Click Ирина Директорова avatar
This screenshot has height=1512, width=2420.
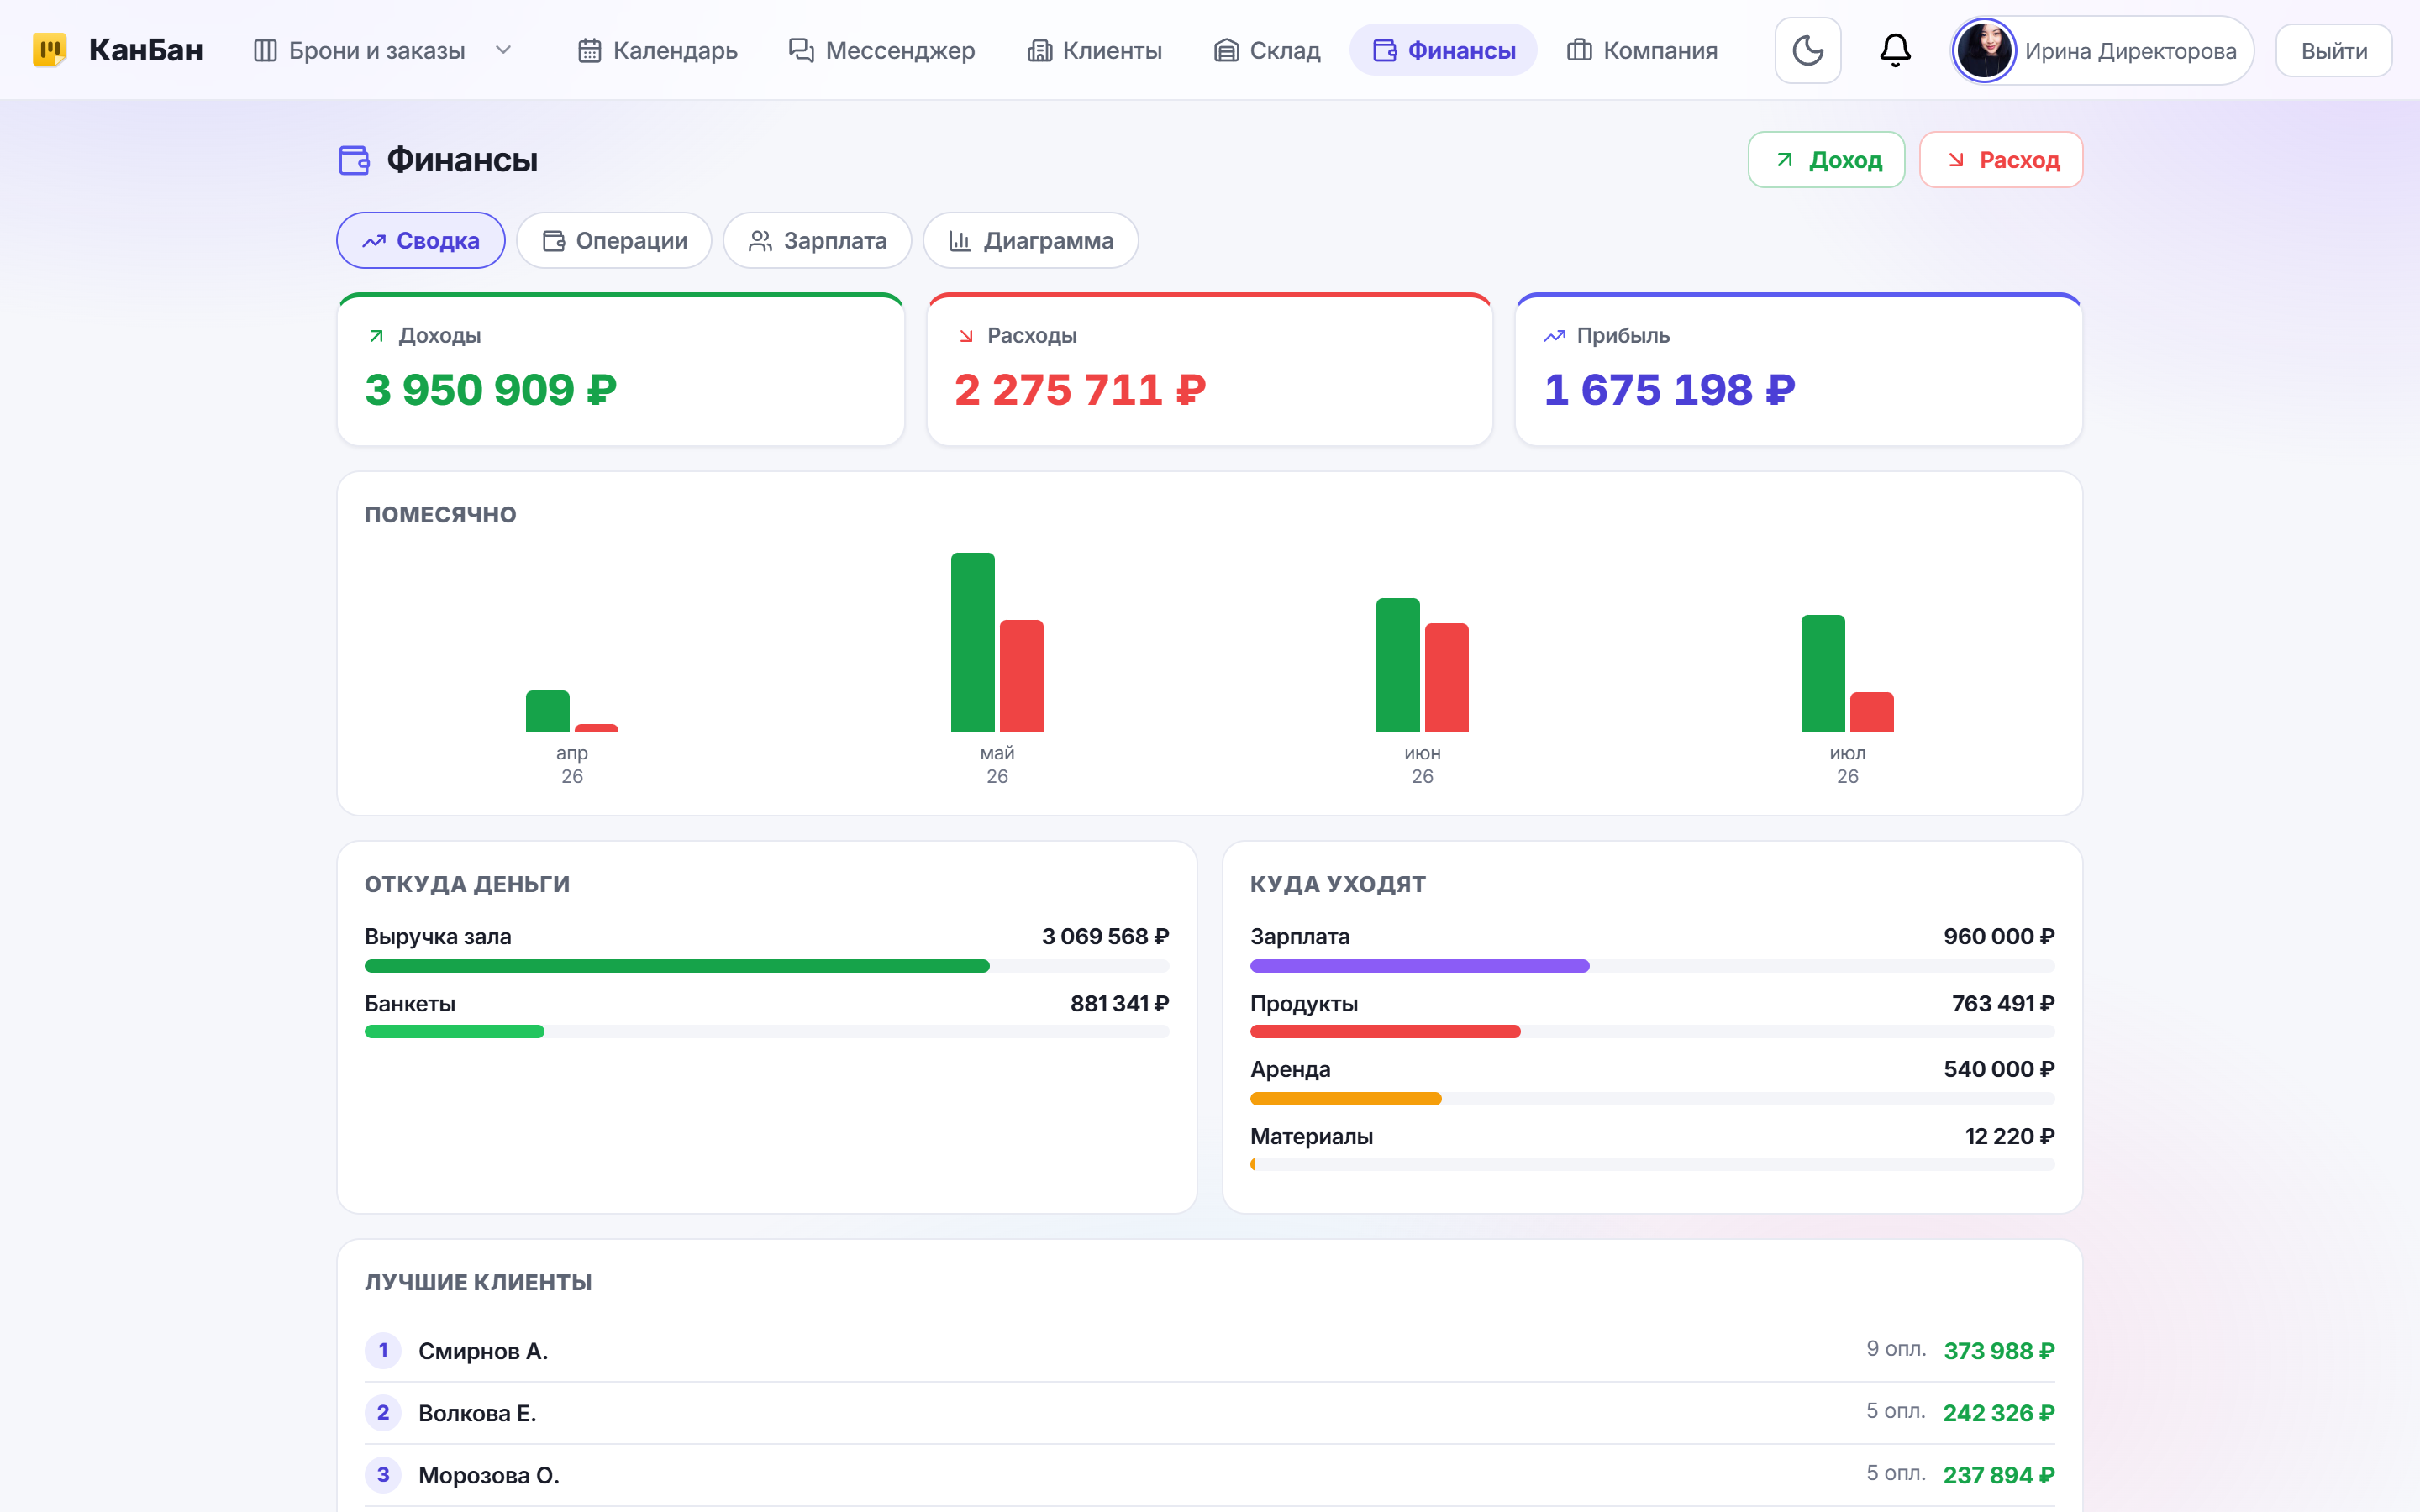[x=1984, y=50]
